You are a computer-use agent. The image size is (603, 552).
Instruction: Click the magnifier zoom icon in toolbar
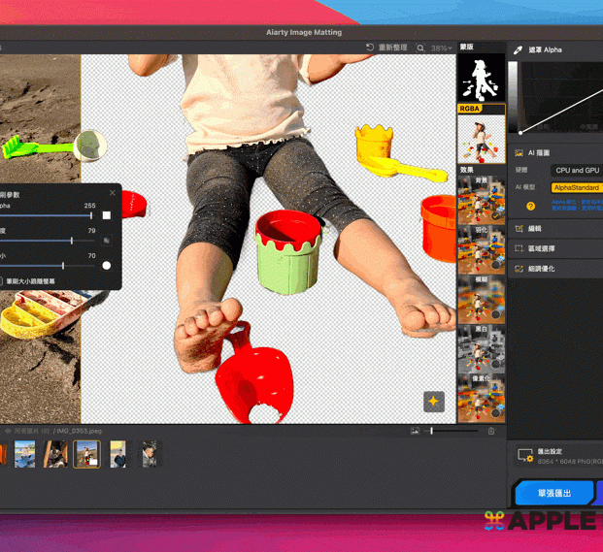[x=420, y=48]
